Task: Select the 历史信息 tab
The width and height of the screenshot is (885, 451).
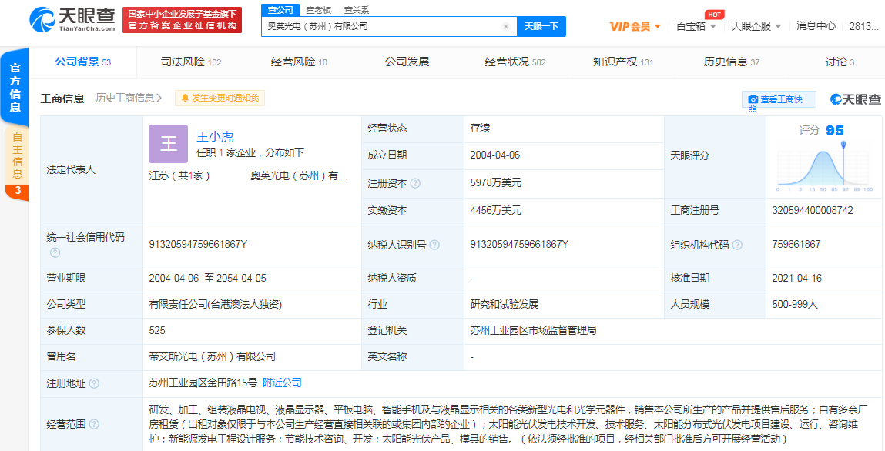Action: (731, 62)
